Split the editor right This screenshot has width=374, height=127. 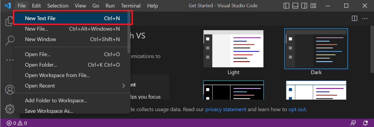[355, 19]
